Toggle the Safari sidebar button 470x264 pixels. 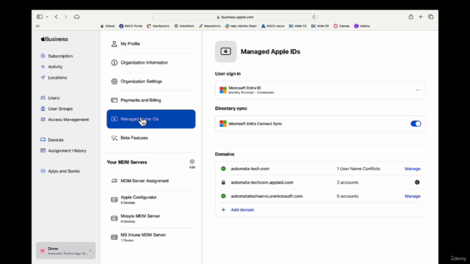tap(40, 17)
